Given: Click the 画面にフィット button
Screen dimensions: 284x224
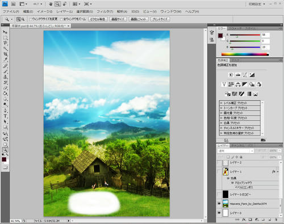Looking at the screenshot, I should (x=139, y=19).
